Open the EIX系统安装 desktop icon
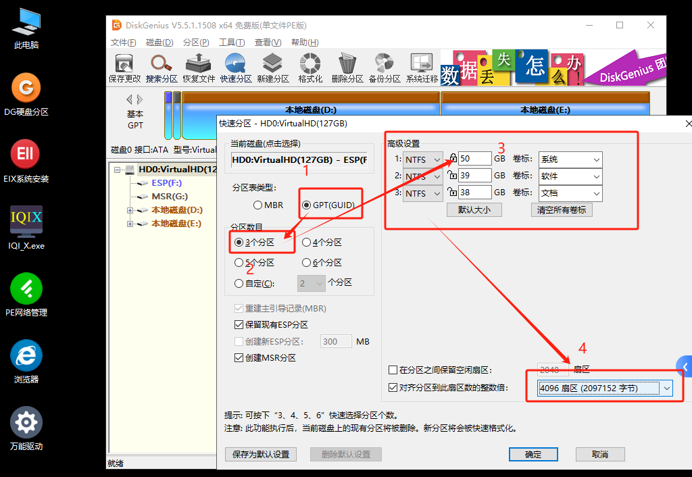Viewport: 692px width, 477px height. coord(26,161)
